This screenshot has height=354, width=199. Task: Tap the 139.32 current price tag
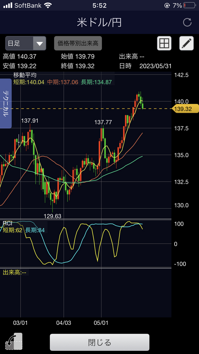tap(185, 109)
